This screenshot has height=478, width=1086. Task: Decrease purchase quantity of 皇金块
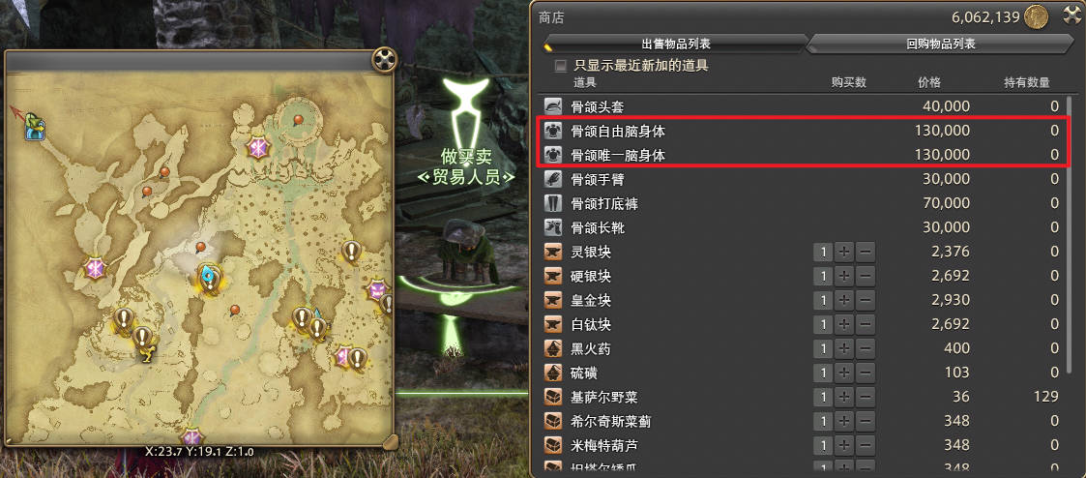pos(866,301)
